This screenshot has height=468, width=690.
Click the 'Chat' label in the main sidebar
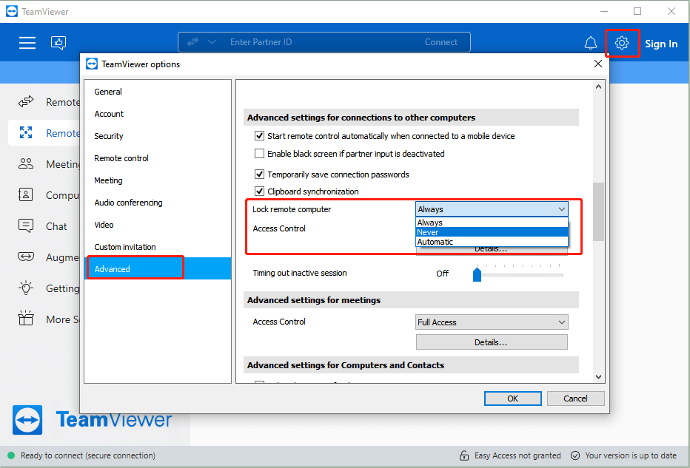56,226
